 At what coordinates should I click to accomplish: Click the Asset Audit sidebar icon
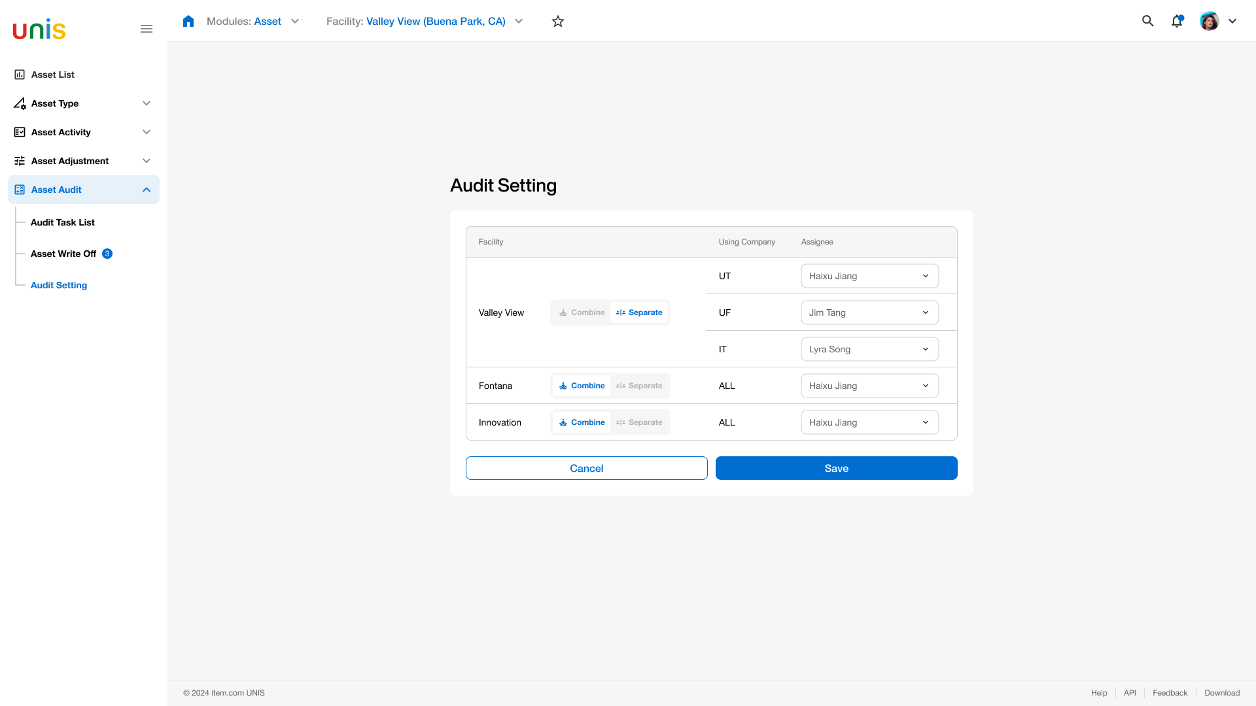(x=20, y=190)
